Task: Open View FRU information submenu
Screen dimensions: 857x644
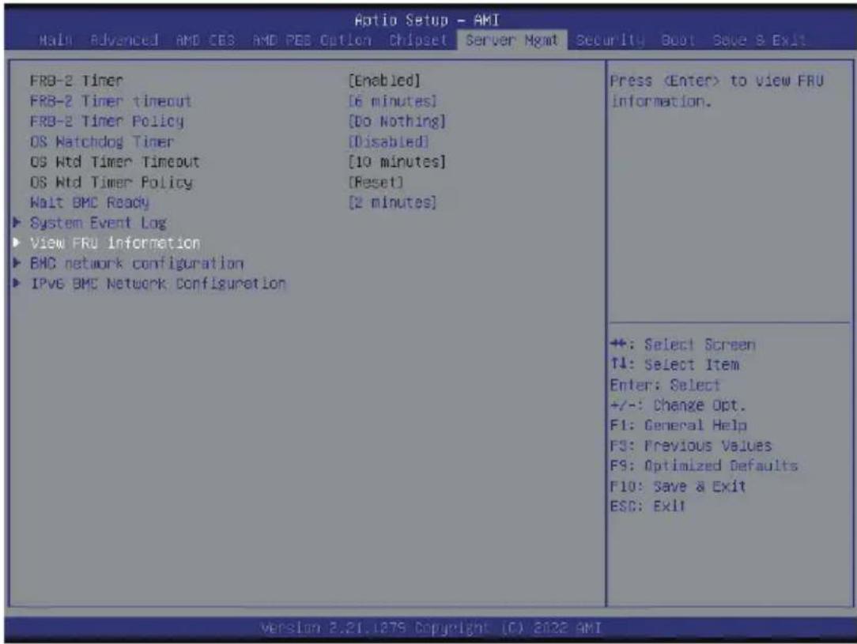Action: [x=115, y=243]
